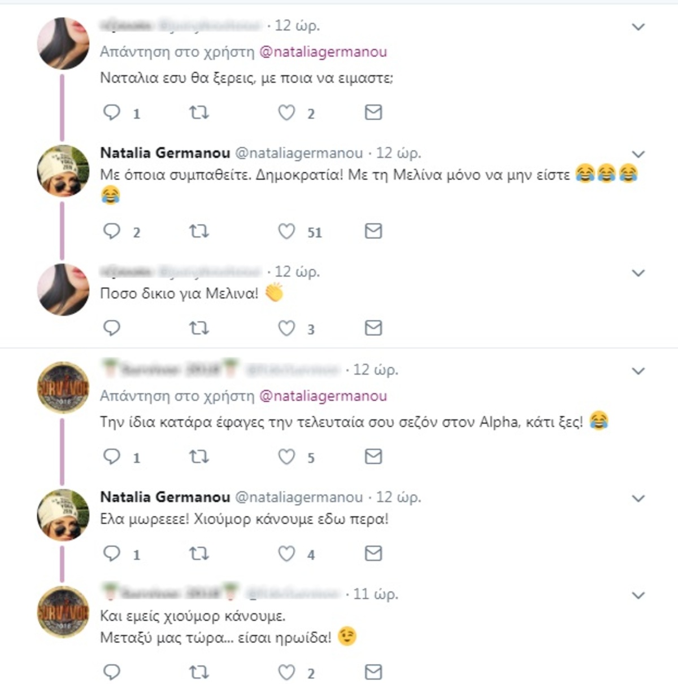Open the '12 ώρ.' timestamp on 'Ελα μωρεεεε' tweet

(398, 497)
